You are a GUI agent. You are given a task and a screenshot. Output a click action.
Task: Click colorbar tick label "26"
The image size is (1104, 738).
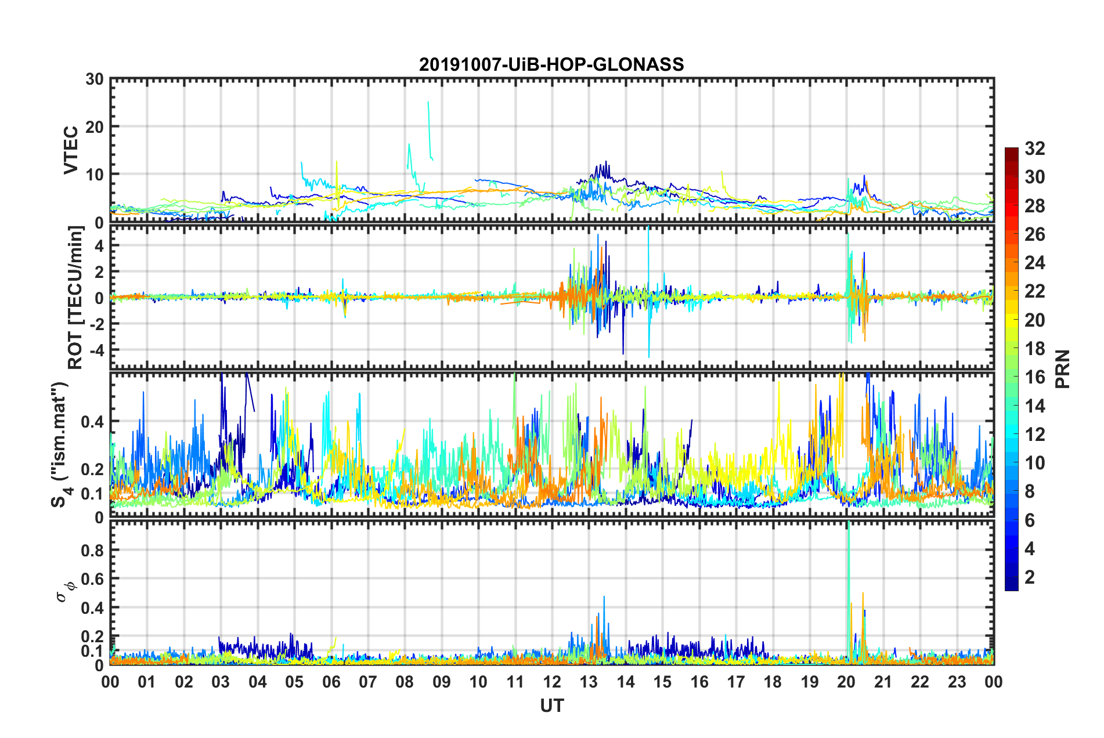[x=1034, y=234]
